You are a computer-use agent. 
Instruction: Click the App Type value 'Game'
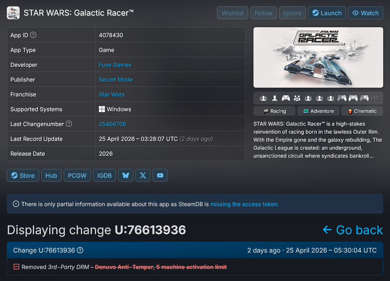point(107,50)
